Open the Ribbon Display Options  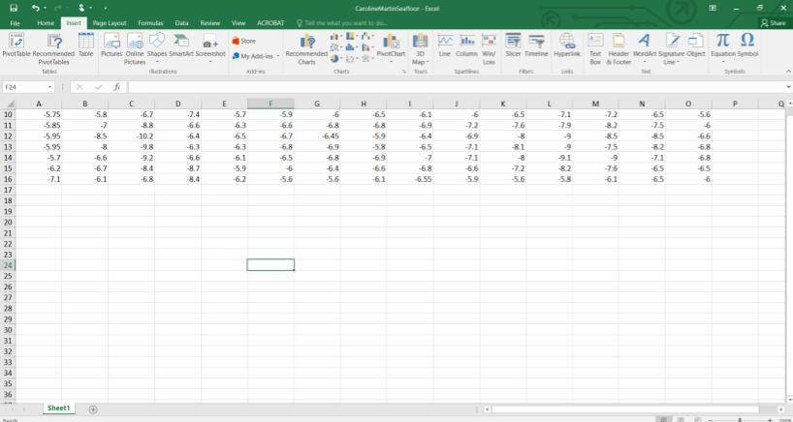713,8
